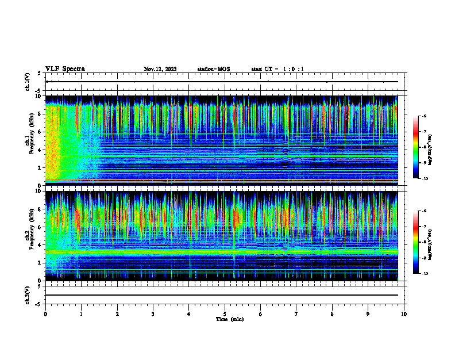Click time axis tick label "4"
Viewport: 455px width, 352px height.
pyautogui.click(x=189, y=314)
